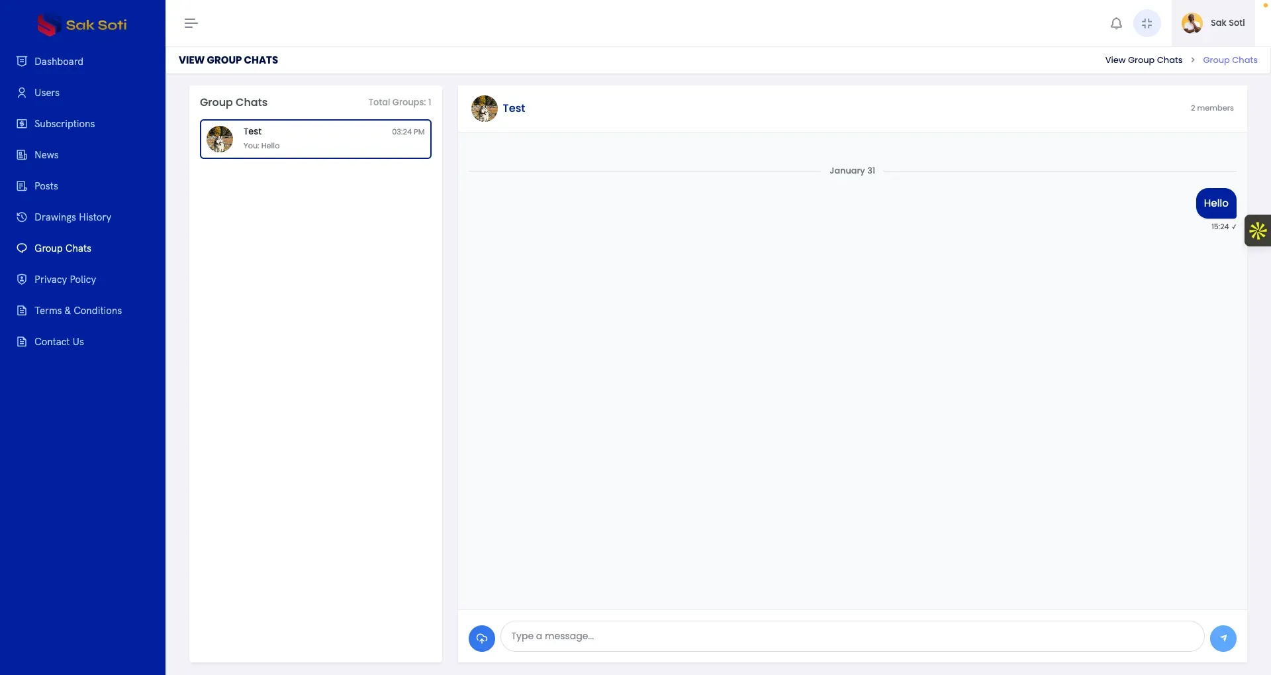Focus the Type a message input
The image size is (1271, 675).
(852, 636)
